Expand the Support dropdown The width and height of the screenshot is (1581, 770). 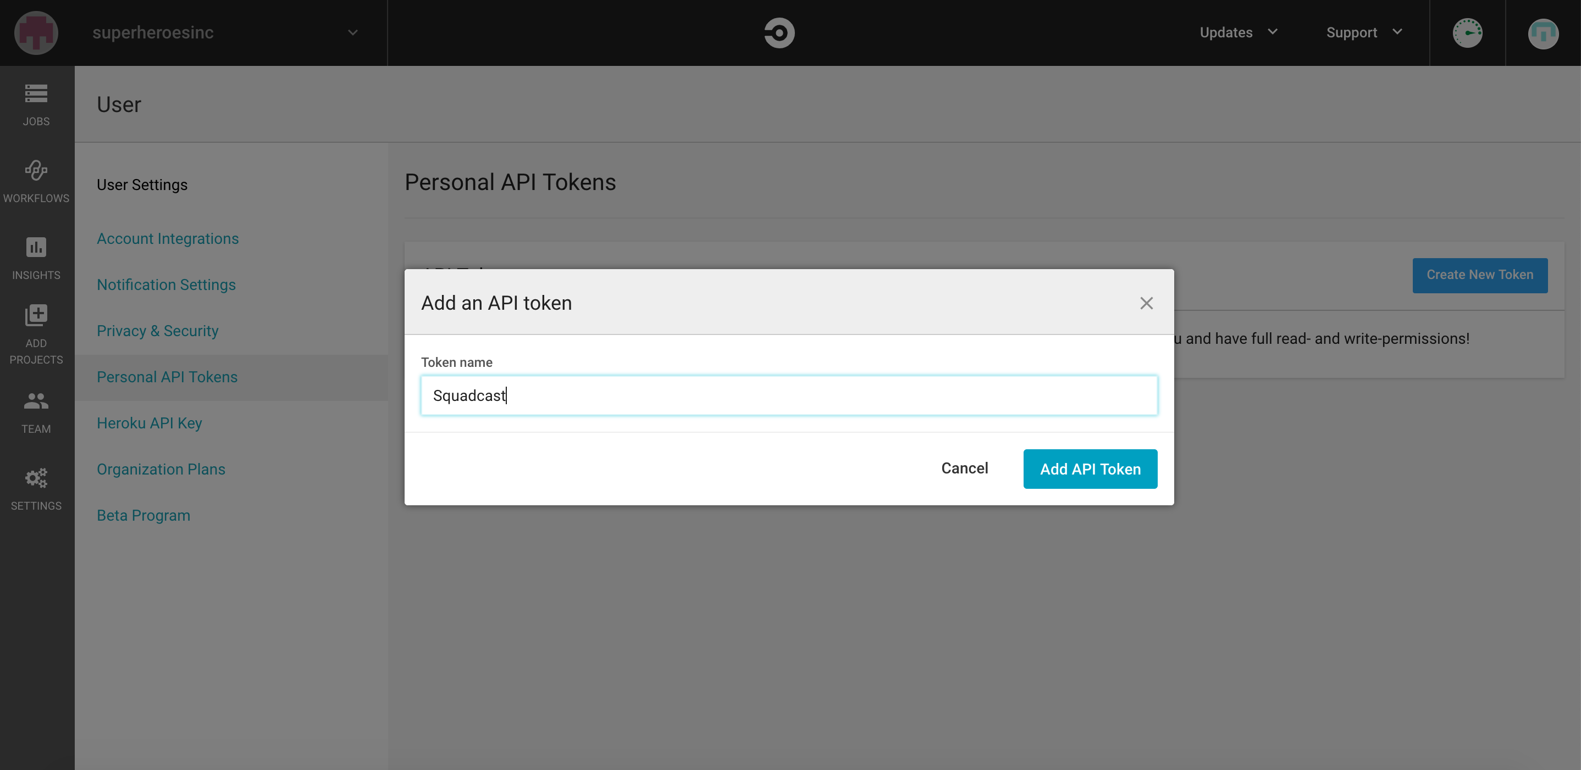[x=1364, y=32]
